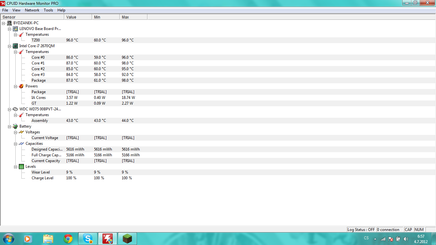Click the 0 connection status field
Viewport: 436px width, 245px height.
point(390,230)
